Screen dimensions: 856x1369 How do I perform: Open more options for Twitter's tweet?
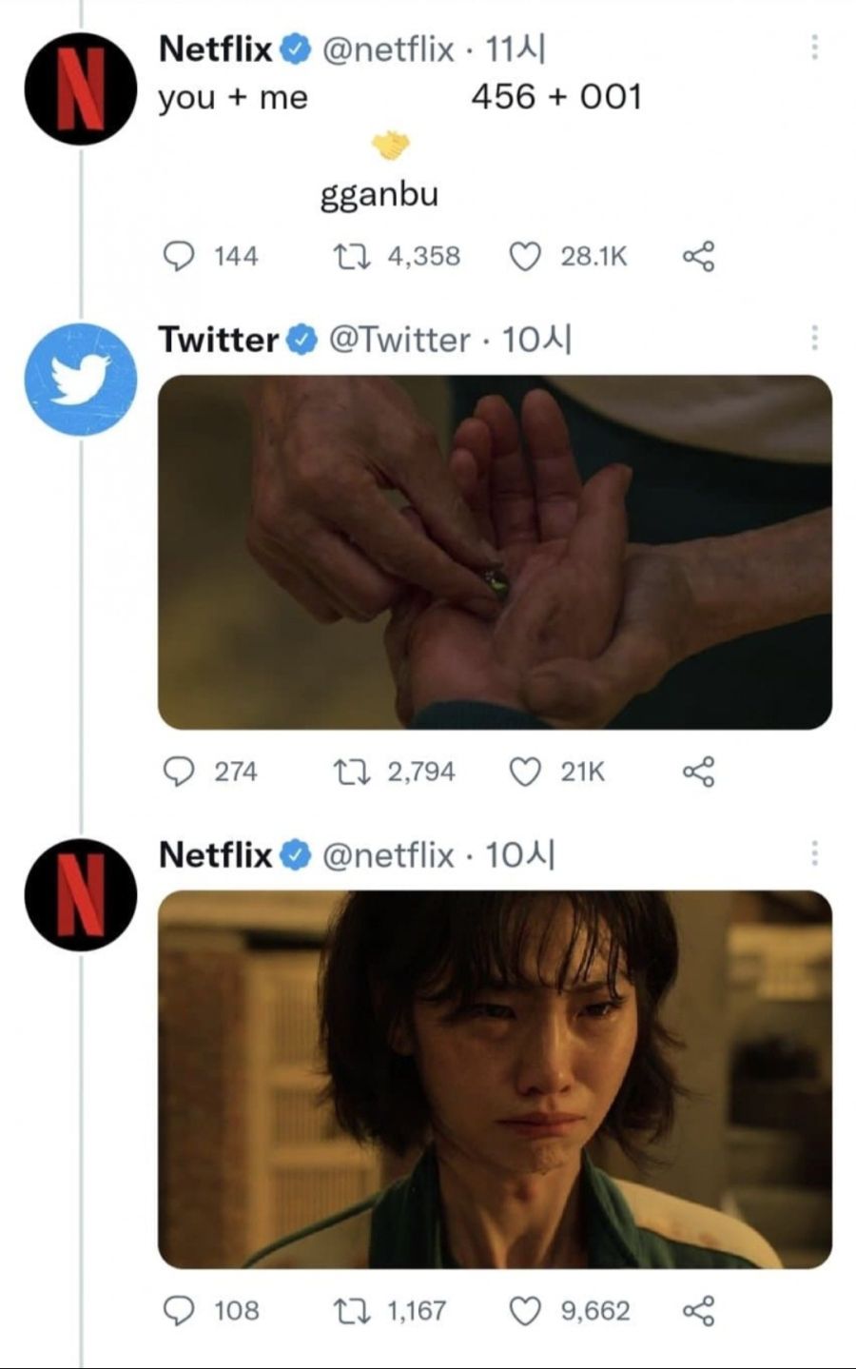coord(814,339)
